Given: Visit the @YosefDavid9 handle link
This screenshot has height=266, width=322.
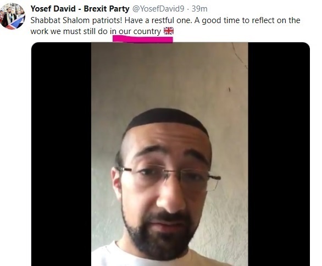Looking at the screenshot, I should coord(158,9).
